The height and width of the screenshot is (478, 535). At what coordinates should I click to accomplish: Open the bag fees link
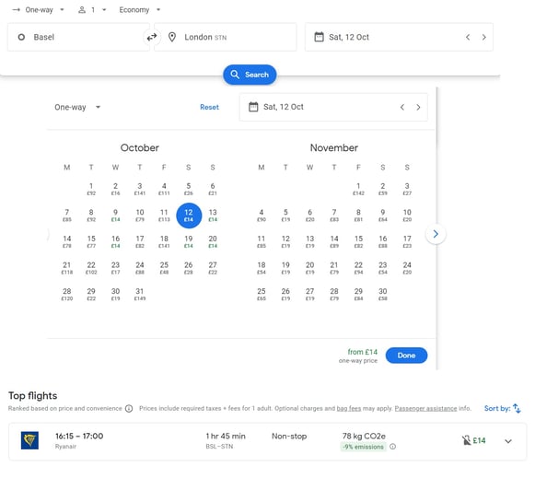(x=348, y=408)
